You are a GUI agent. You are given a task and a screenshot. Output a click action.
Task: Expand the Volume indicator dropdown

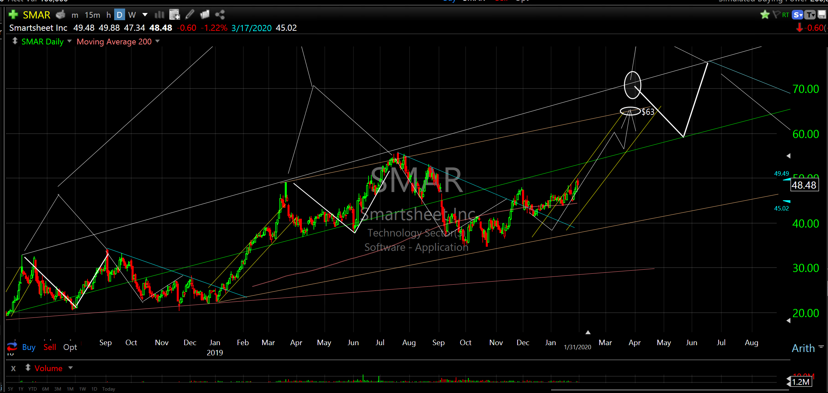pyautogui.click(x=70, y=368)
